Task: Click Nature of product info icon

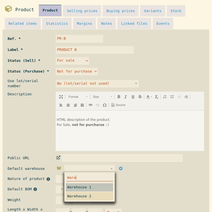Action: click(48, 179)
